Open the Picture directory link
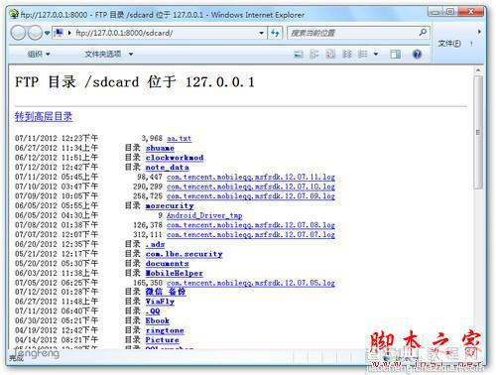This screenshot has width=496, height=375. click(x=162, y=339)
